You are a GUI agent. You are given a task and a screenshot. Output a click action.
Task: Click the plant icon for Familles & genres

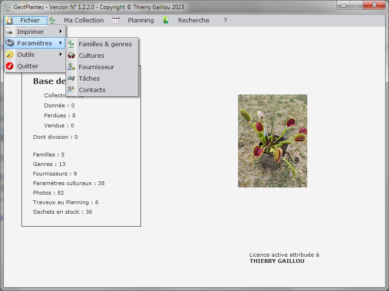[71, 44]
